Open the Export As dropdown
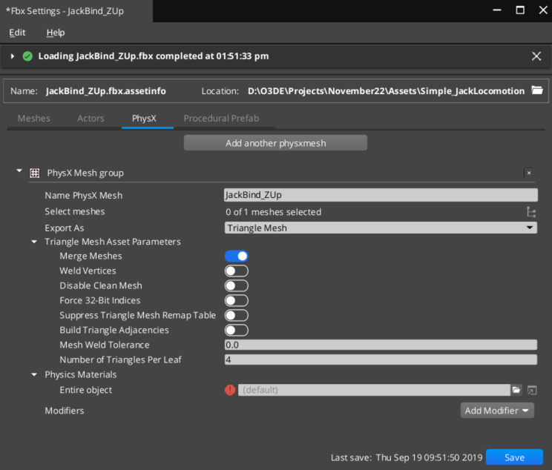Screen dimensions: 552x470 (x=381, y=228)
